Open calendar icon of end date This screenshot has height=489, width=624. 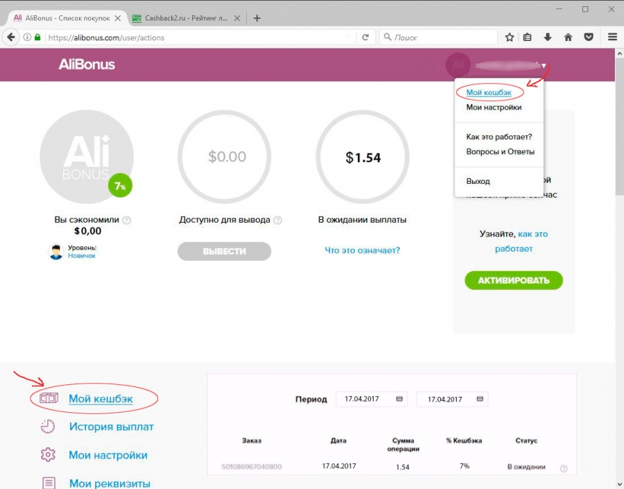click(x=480, y=399)
